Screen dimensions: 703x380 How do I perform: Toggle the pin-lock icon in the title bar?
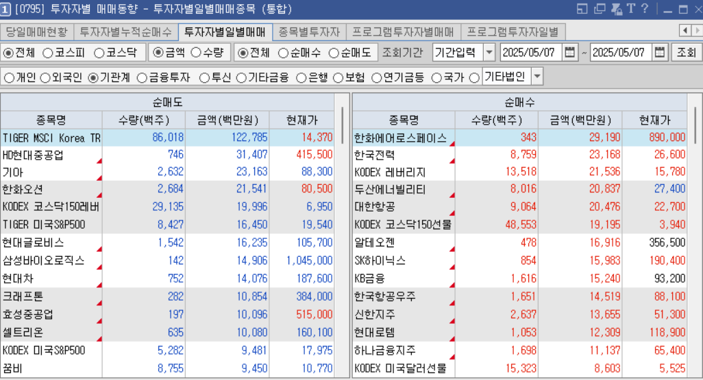click(616, 9)
